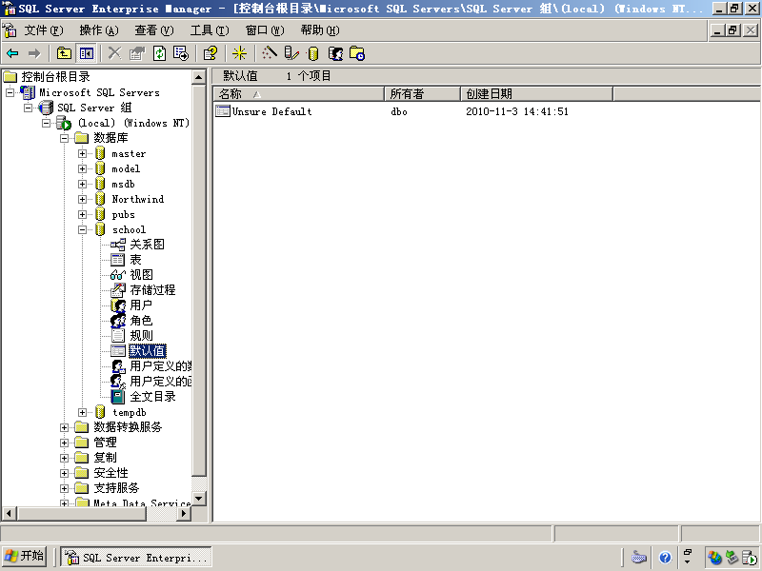Screen dimensions: 762x571
Task: Select the 用户 users node
Action: 141,305
